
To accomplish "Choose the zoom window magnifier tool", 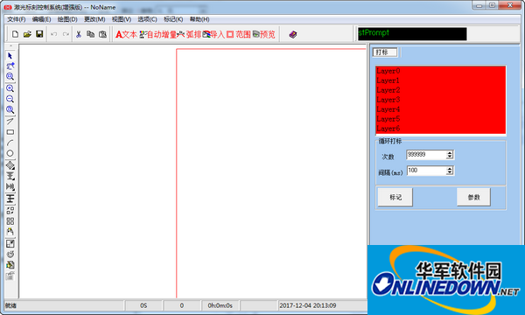I will [x=10, y=77].
